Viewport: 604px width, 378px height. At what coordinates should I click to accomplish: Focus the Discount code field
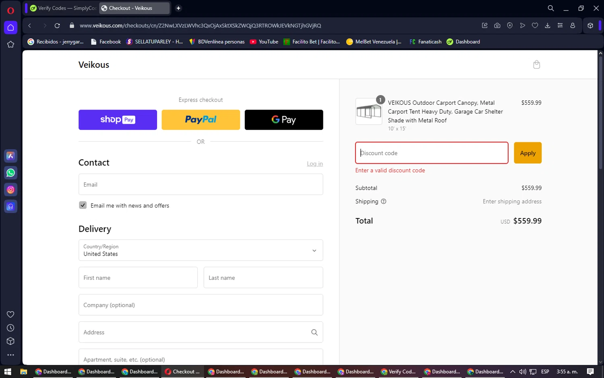(x=432, y=153)
